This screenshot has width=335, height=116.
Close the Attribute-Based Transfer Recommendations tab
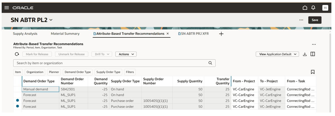[167, 34]
